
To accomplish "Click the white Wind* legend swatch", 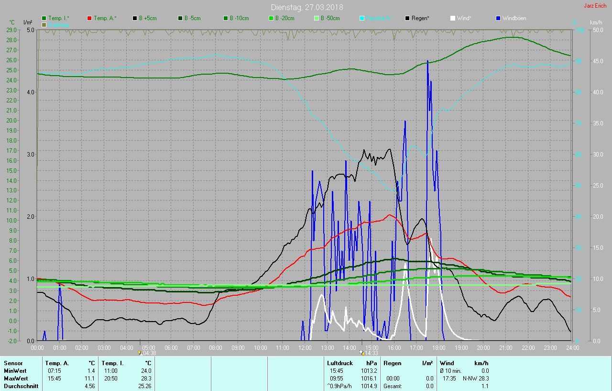I will (x=453, y=18).
